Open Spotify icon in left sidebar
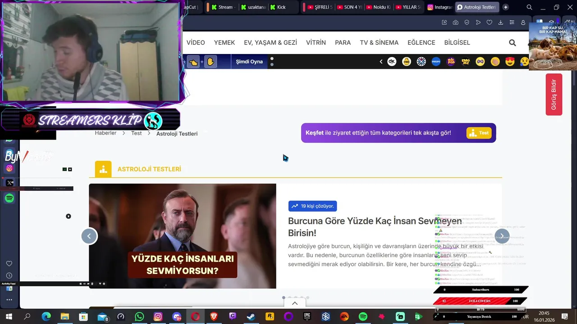This screenshot has height=324, width=577. [9, 198]
